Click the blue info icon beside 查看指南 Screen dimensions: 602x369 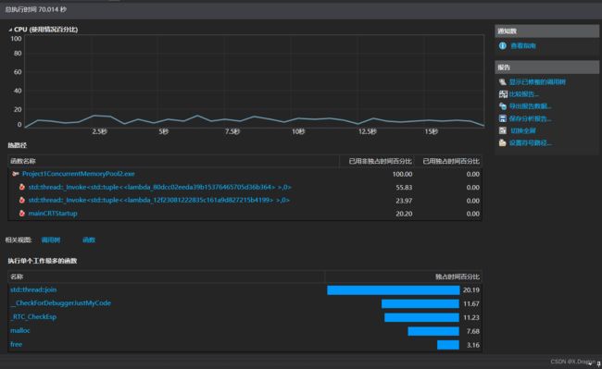503,45
